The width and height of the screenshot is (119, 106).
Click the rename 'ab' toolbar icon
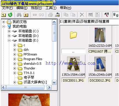click(x=91, y=15)
